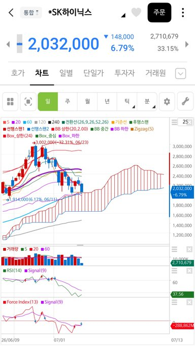Open RSI pane hamburger menu
This screenshot has width=195, height=346.
(x=174, y=271)
